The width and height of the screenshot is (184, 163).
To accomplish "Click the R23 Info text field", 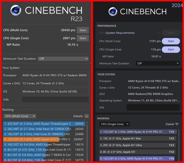I will click(55, 100).
